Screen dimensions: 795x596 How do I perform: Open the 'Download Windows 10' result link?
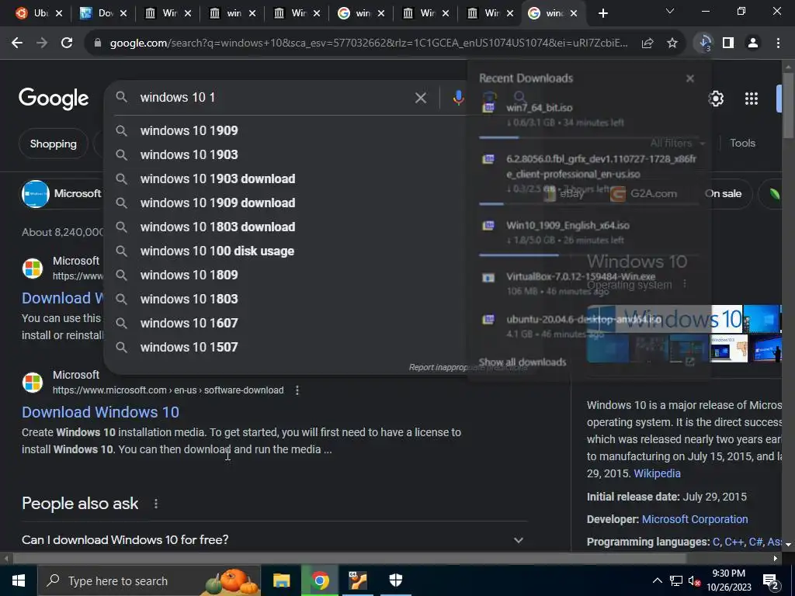100,412
